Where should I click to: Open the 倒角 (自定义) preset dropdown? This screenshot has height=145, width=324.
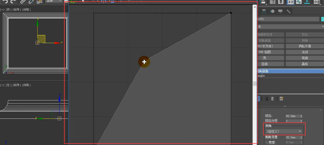[284, 131]
